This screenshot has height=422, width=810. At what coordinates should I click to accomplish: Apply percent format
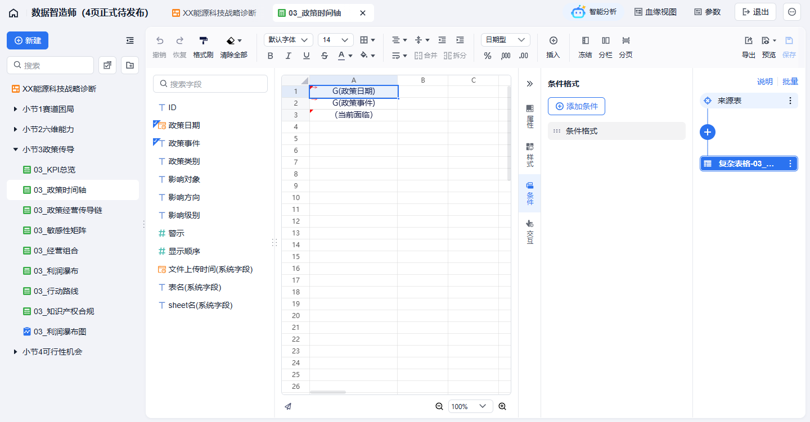[x=488, y=56]
